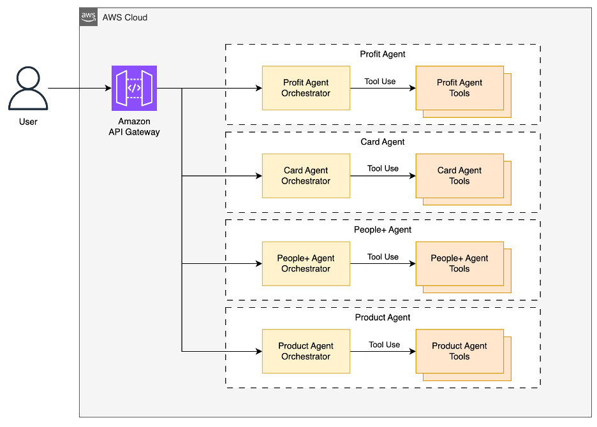This screenshot has height=427, width=597.
Task: Click the Product Agent Tools box
Action: [x=460, y=351]
